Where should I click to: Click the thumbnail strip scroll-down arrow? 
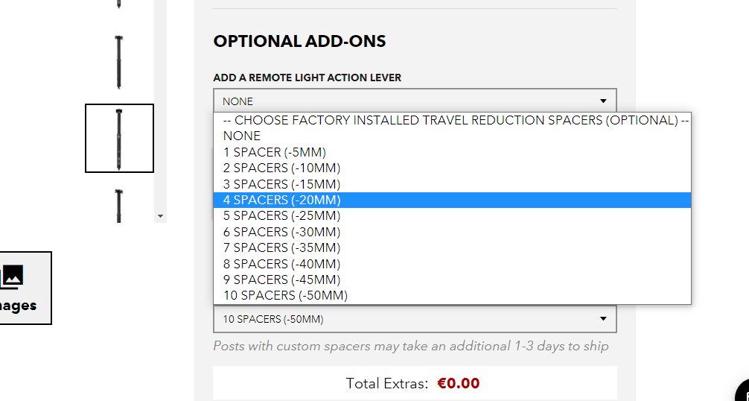[160, 216]
